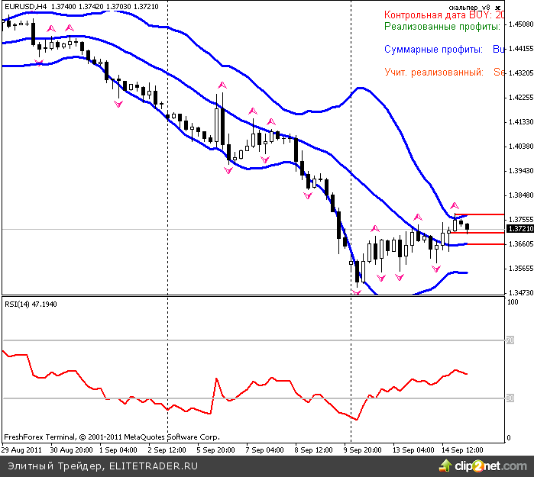Screen dimensions: 534x477
Task: Select the red 'Контрольная дата BUY' label
Action: click(x=443, y=15)
